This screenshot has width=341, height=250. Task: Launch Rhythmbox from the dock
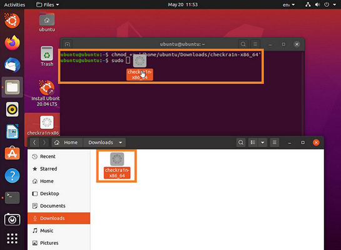(13, 109)
